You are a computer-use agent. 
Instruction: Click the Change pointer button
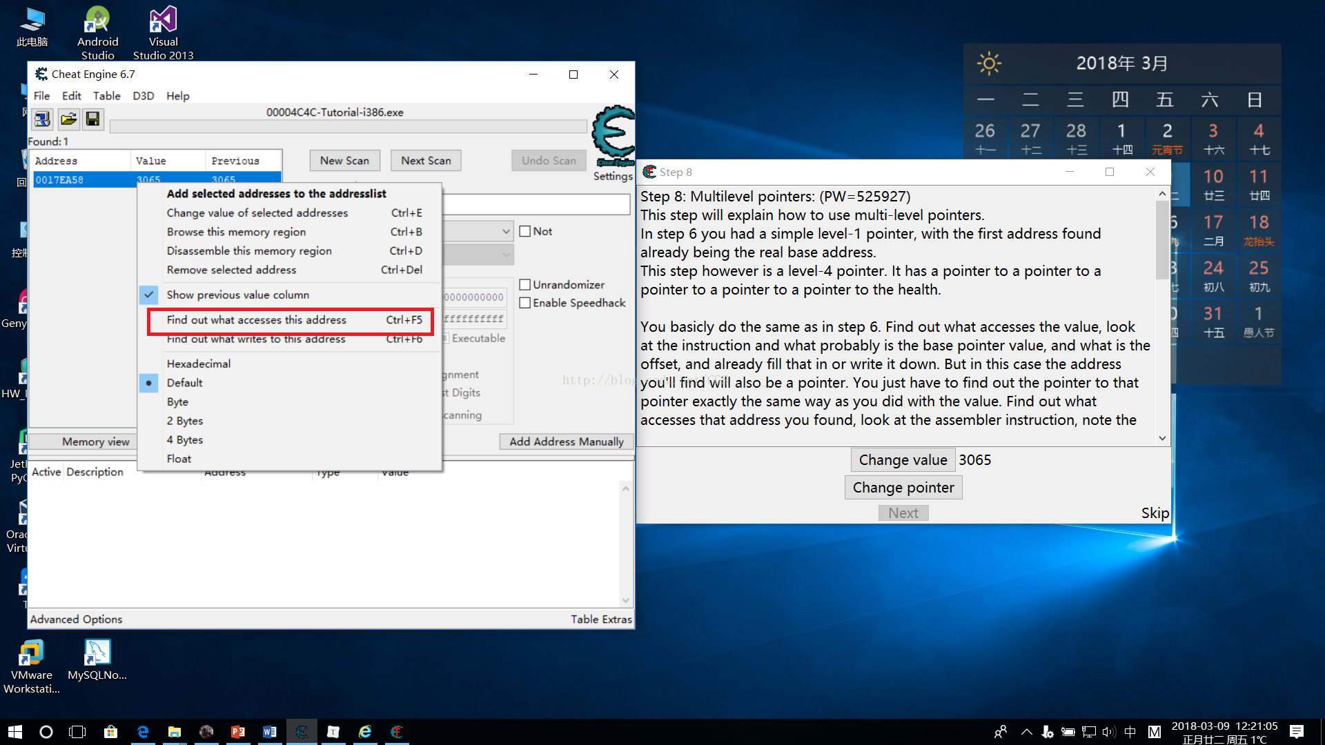(903, 488)
